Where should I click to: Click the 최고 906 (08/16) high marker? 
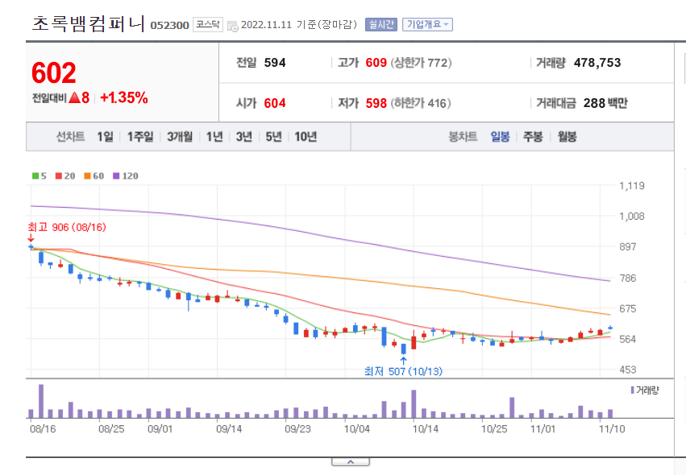(x=66, y=227)
